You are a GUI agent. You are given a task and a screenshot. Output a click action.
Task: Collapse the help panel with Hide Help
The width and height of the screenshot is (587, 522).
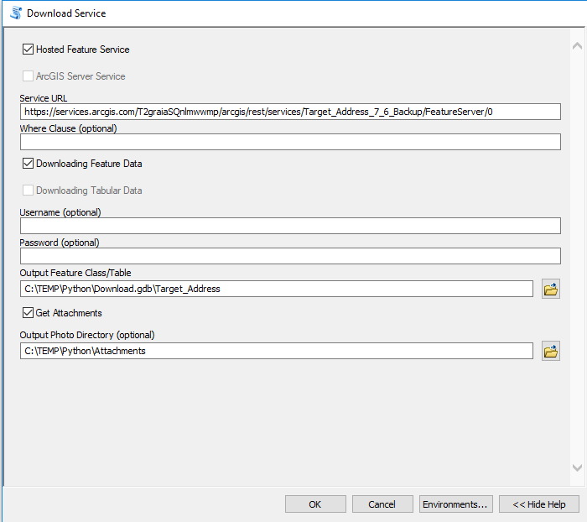(x=539, y=504)
